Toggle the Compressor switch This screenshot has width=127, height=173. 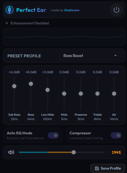[116, 135]
